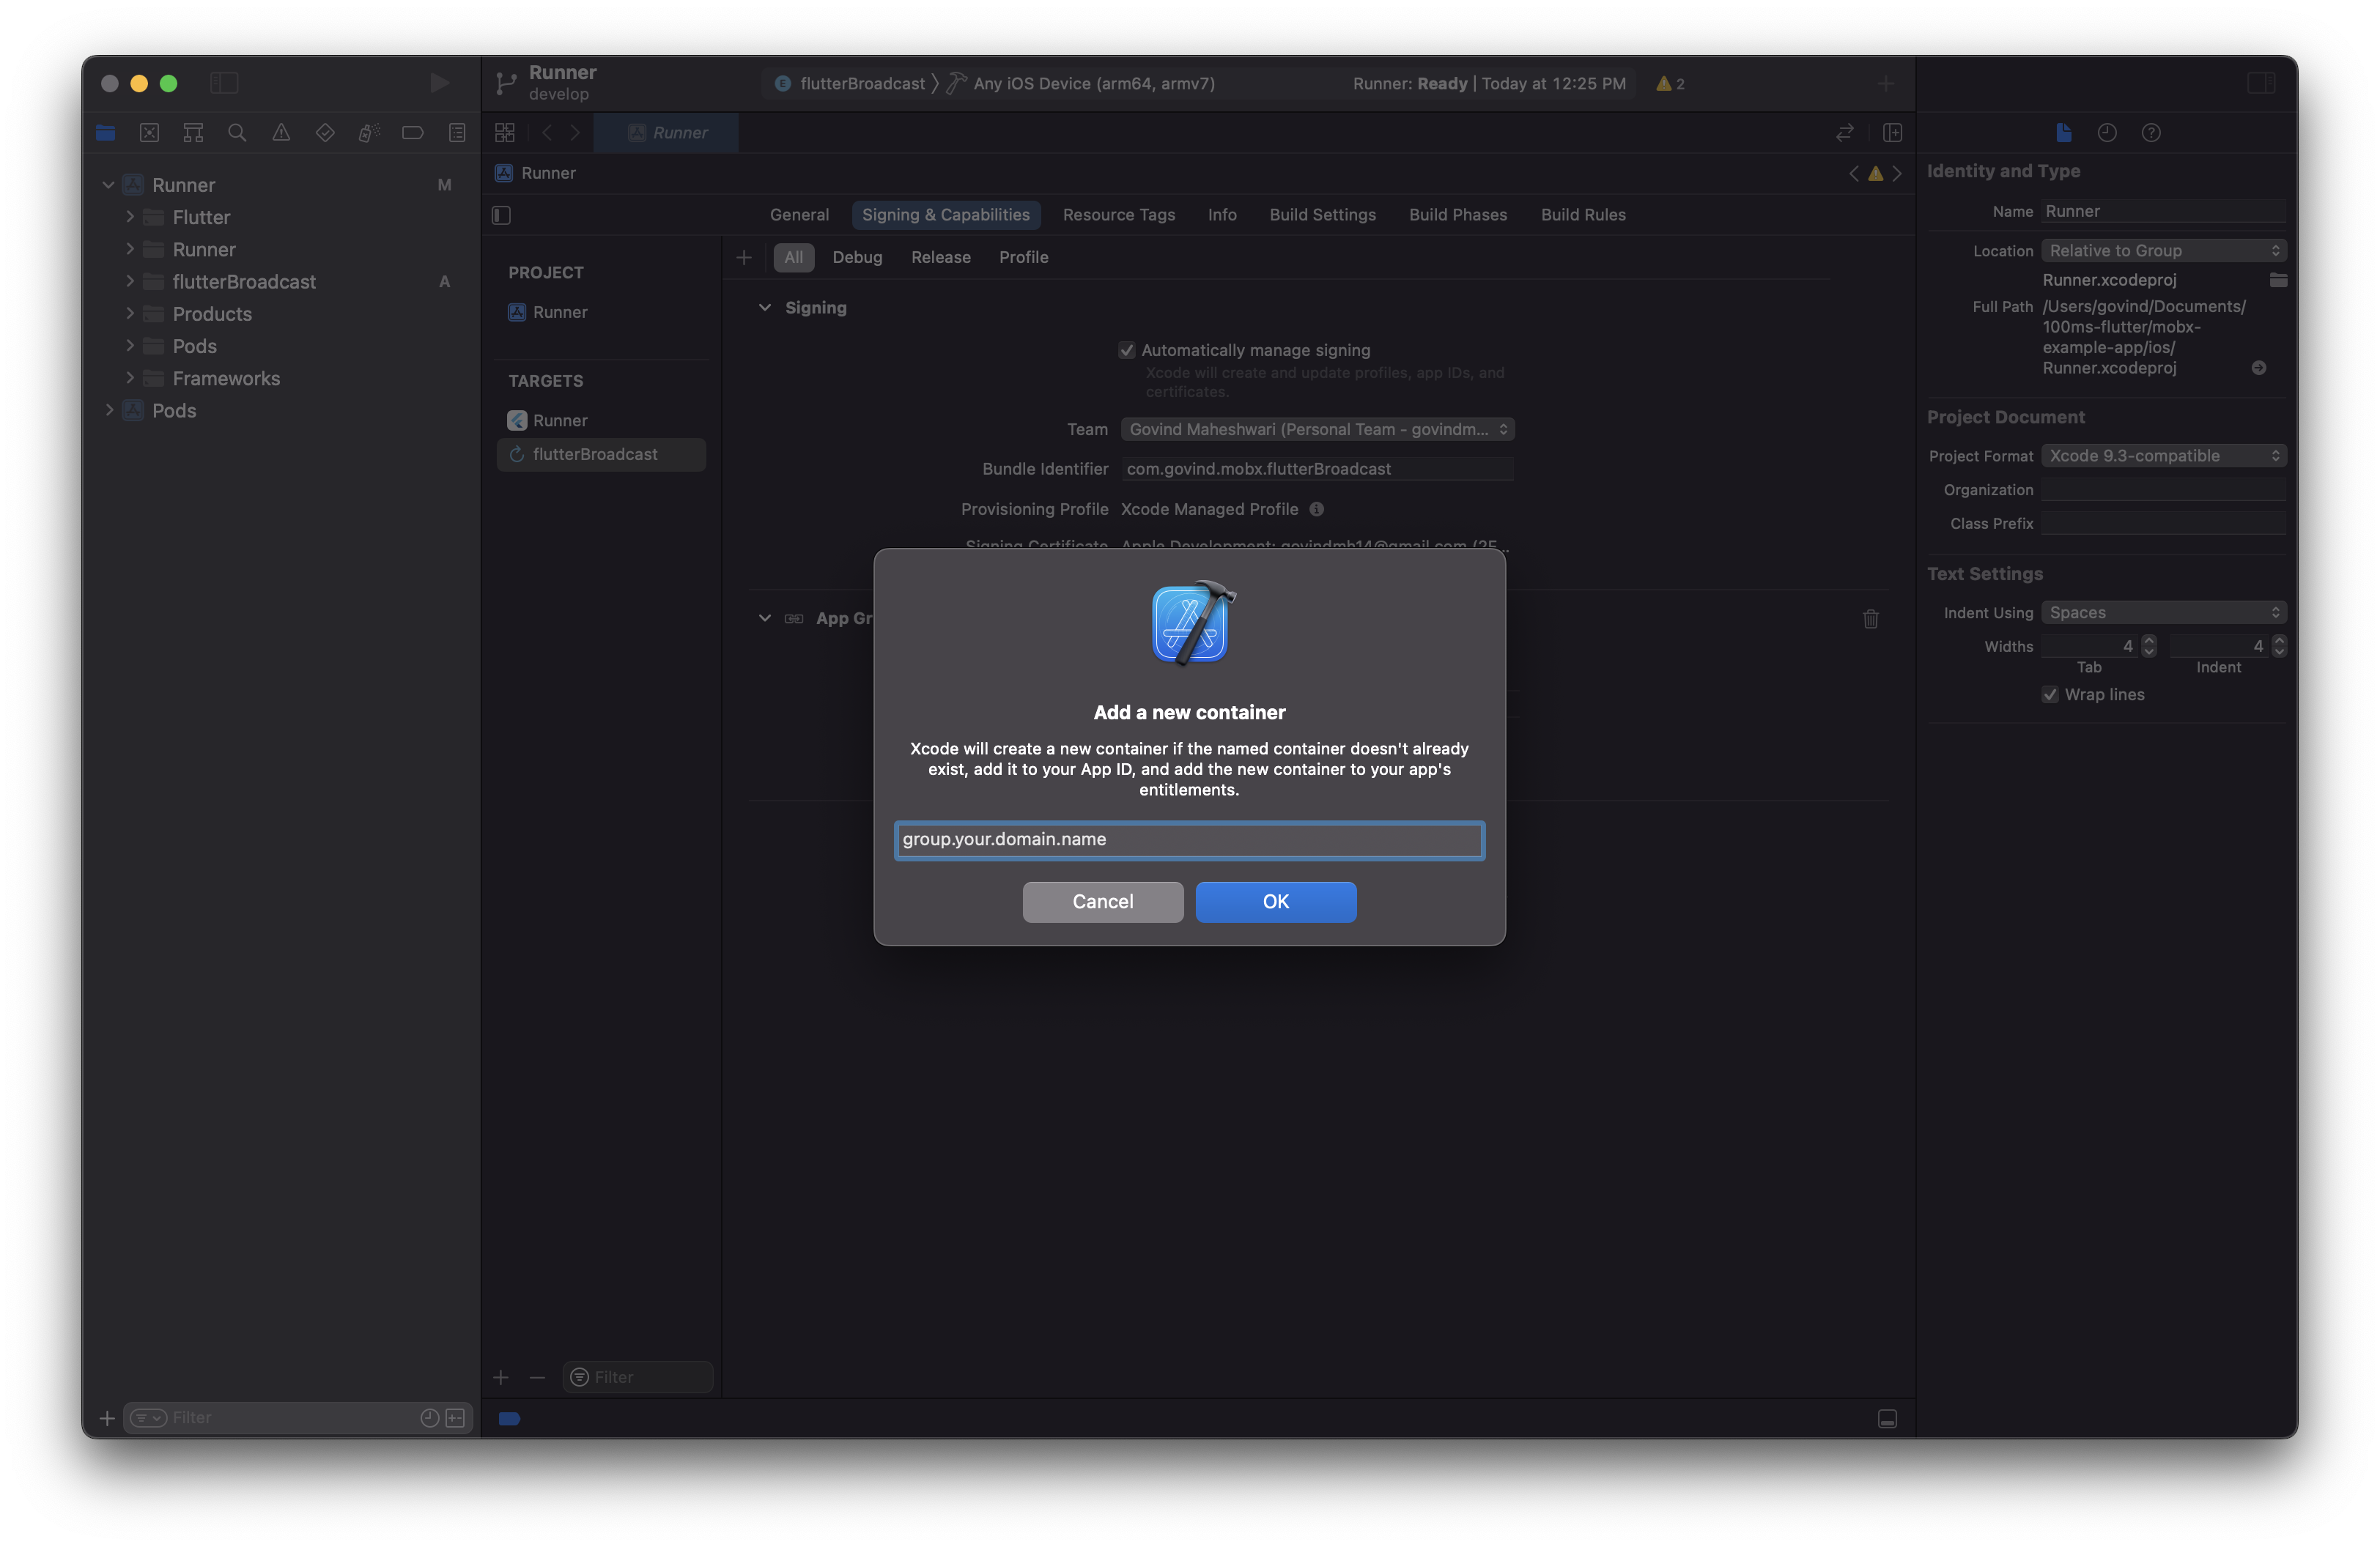
Task: Open the Quick Help inspector question mark icon
Action: click(2152, 132)
